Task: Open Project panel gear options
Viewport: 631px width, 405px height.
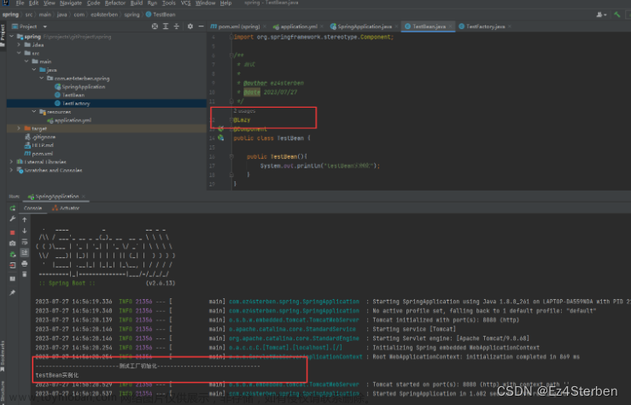Action: click(190, 26)
